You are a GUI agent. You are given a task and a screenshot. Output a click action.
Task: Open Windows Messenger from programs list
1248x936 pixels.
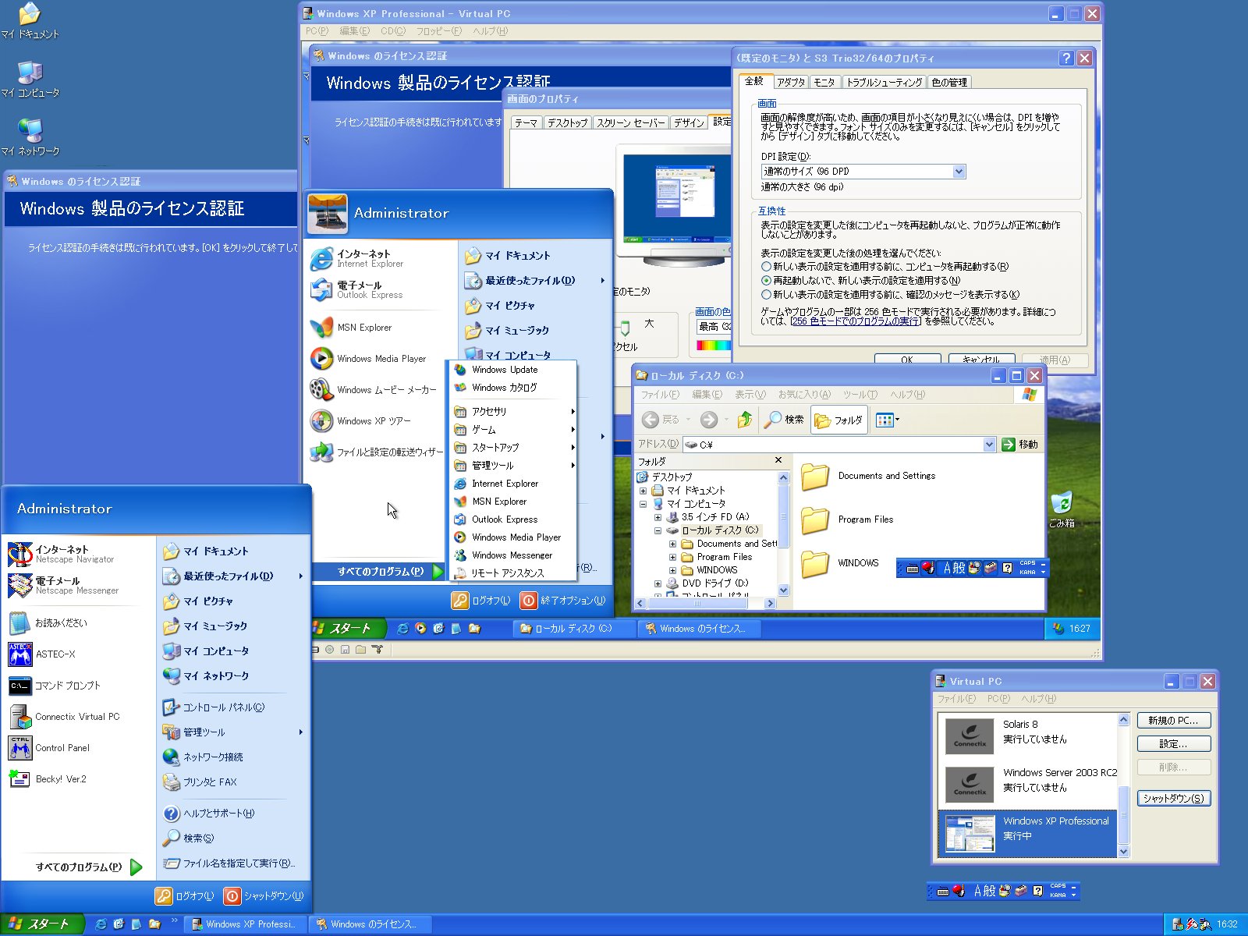(513, 555)
